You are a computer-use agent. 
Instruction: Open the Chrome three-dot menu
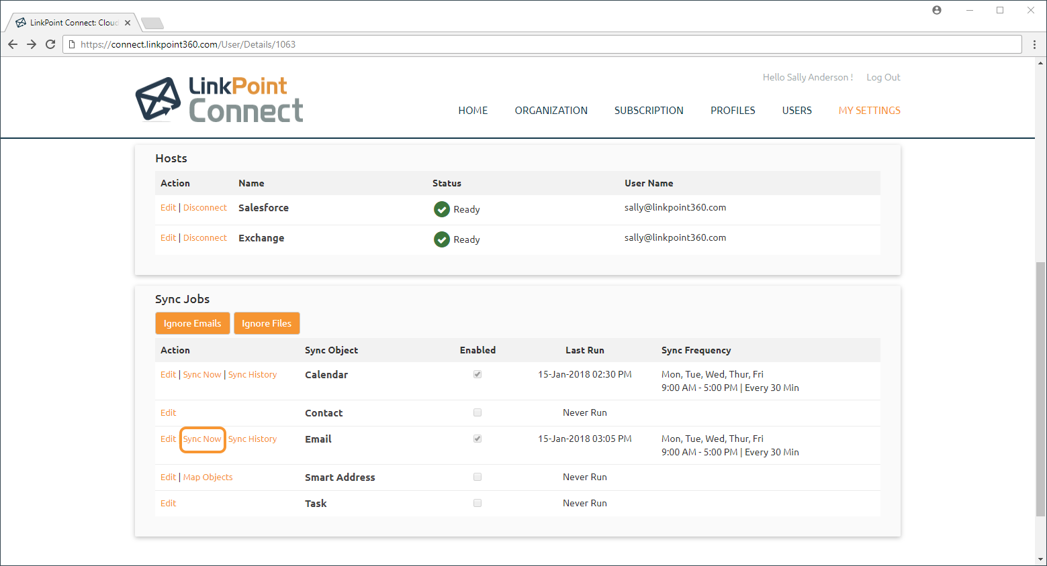point(1034,44)
